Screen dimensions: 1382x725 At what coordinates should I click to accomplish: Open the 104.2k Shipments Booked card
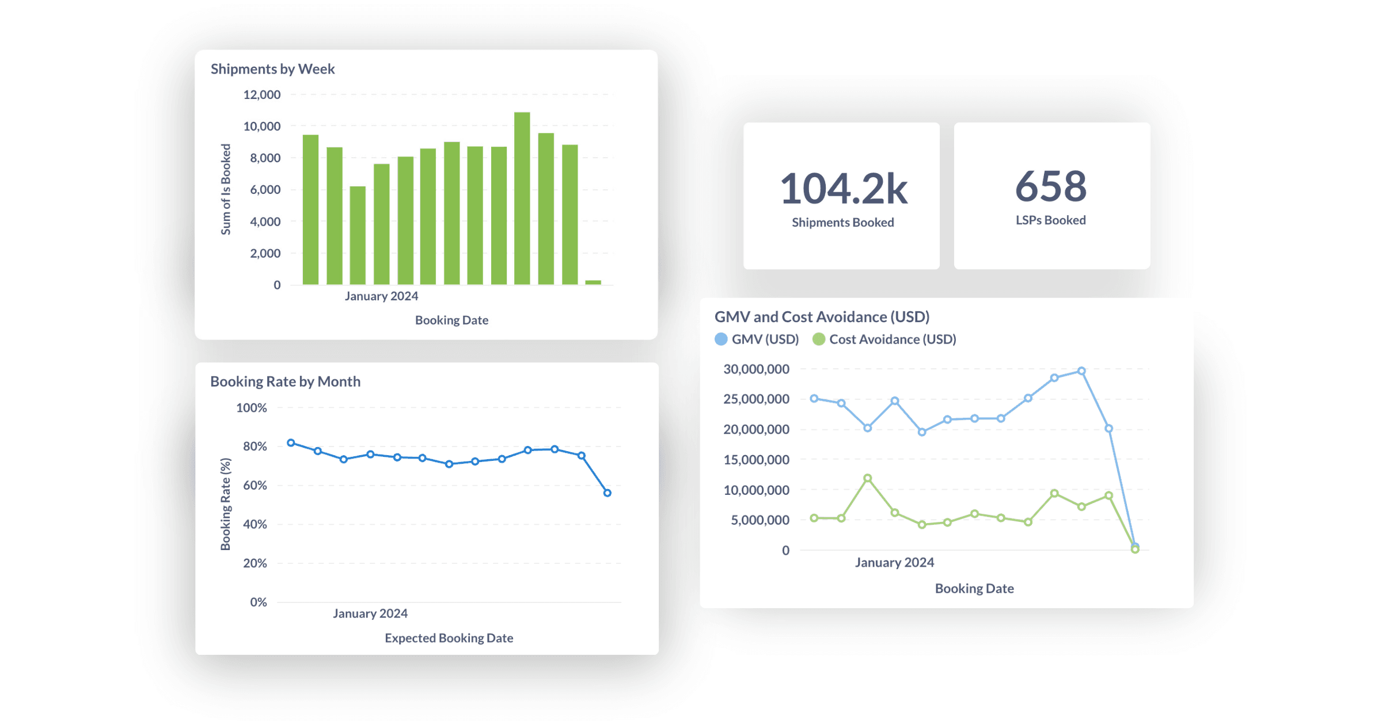(x=841, y=196)
